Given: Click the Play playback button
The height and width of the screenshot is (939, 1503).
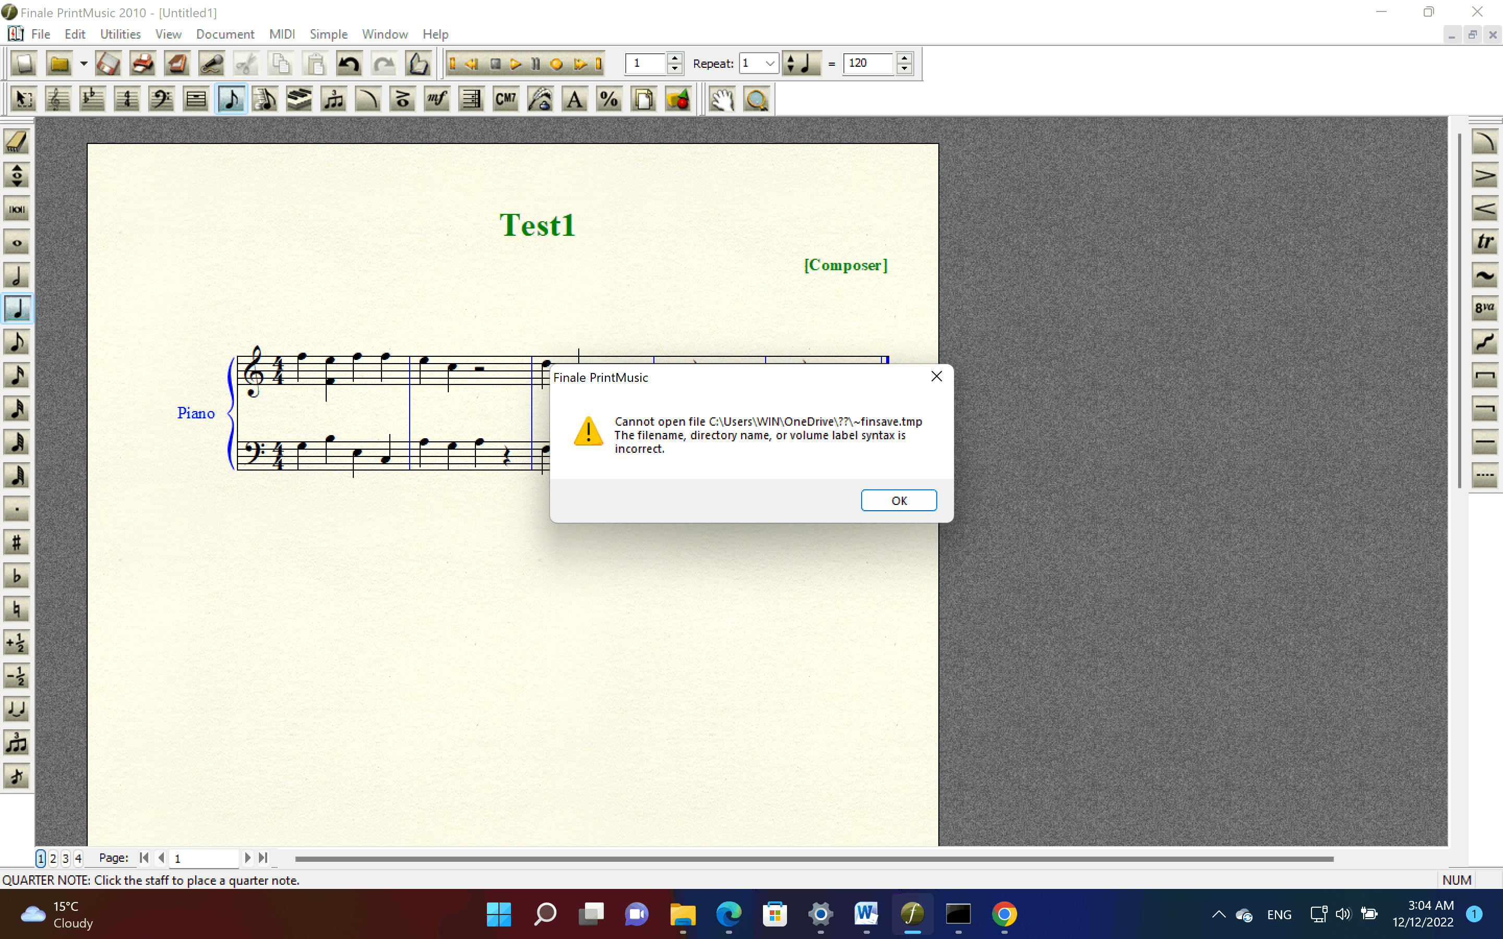Looking at the screenshot, I should tap(515, 63).
